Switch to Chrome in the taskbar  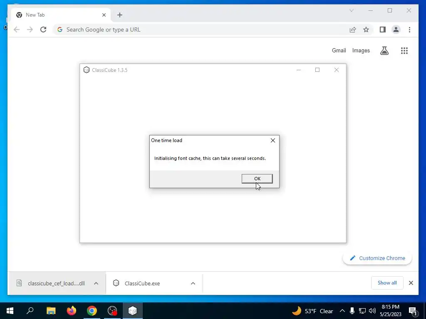[x=92, y=311]
